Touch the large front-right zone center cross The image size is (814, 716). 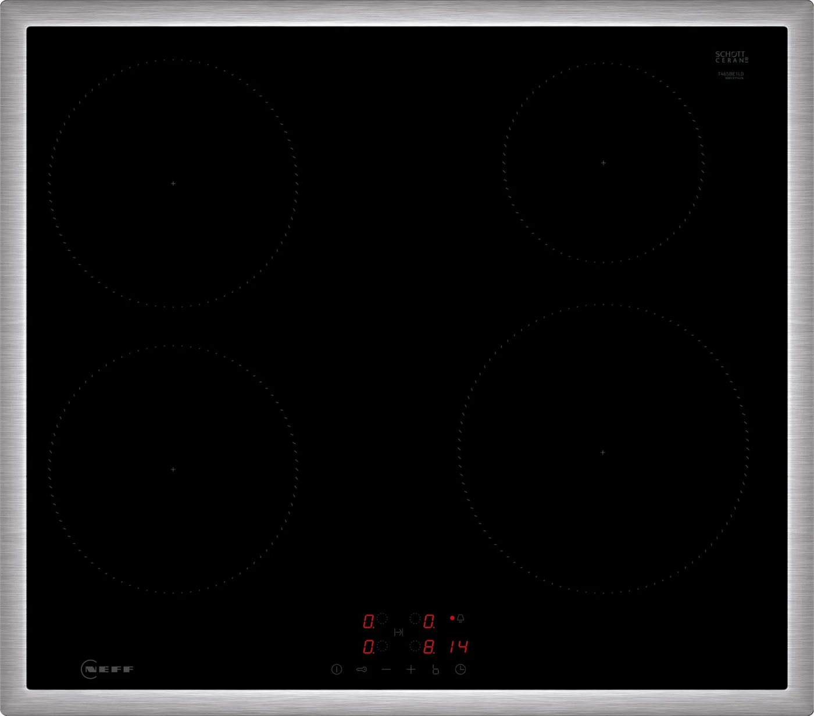coord(602,452)
